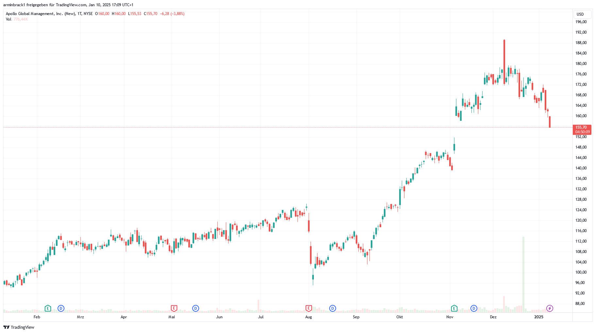This screenshot has height=333, width=596.
Task: Click the NYSE exchange label
Action: pyautogui.click(x=88, y=14)
